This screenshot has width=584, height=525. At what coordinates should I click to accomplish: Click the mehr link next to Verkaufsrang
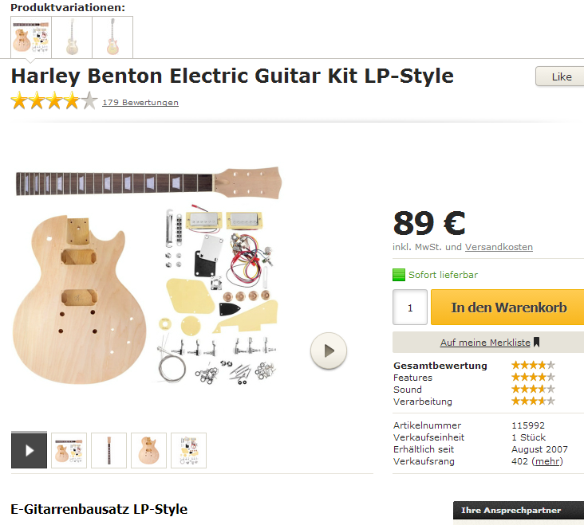click(547, 462)
